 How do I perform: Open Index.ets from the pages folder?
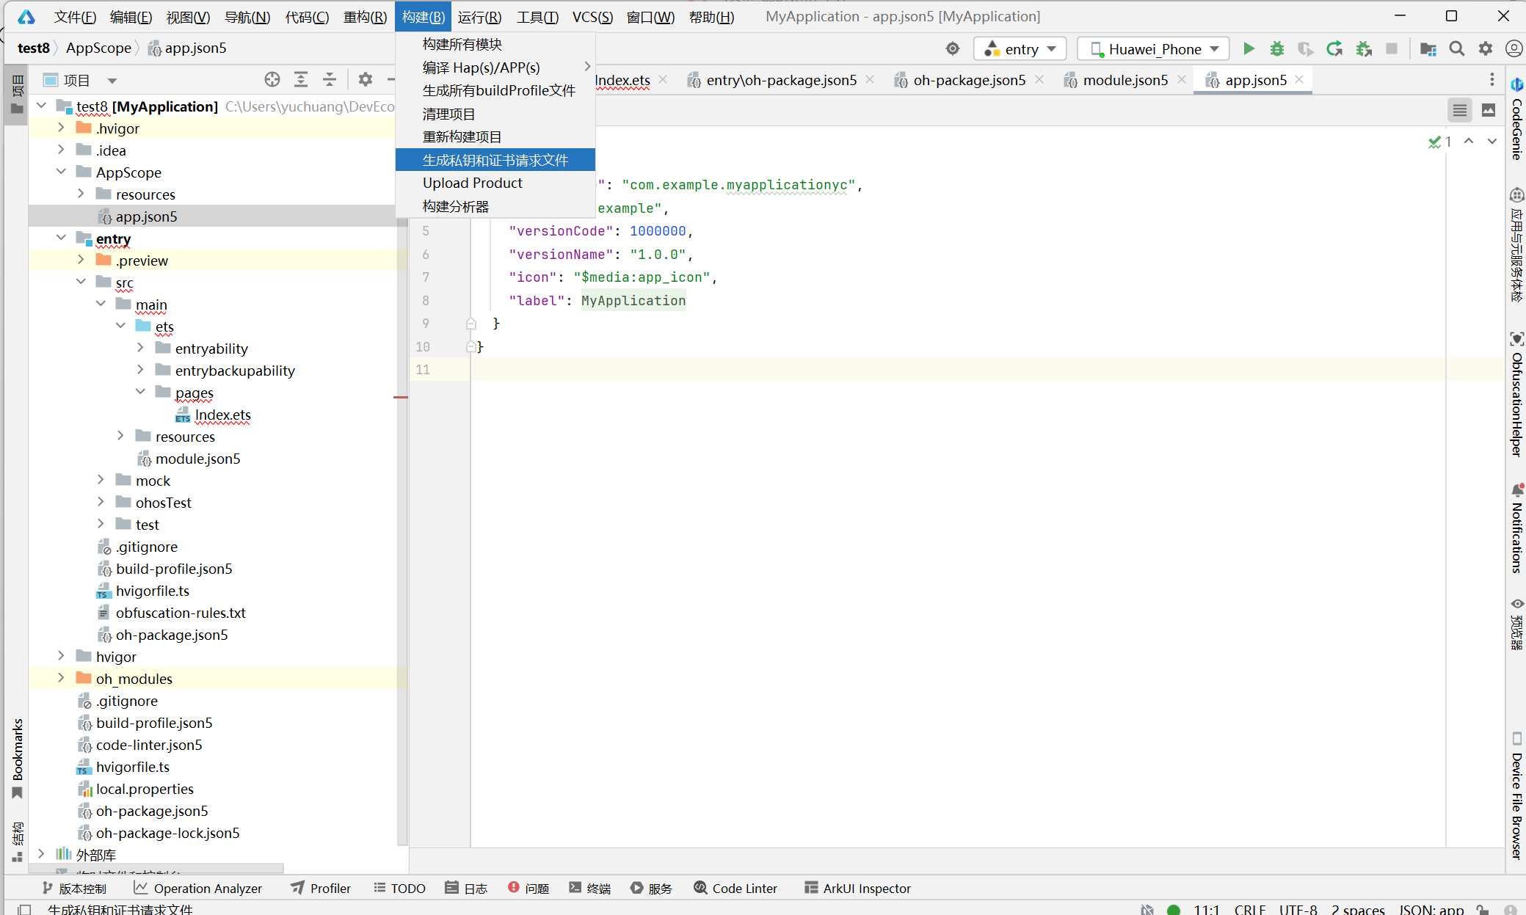click(223, 415)
